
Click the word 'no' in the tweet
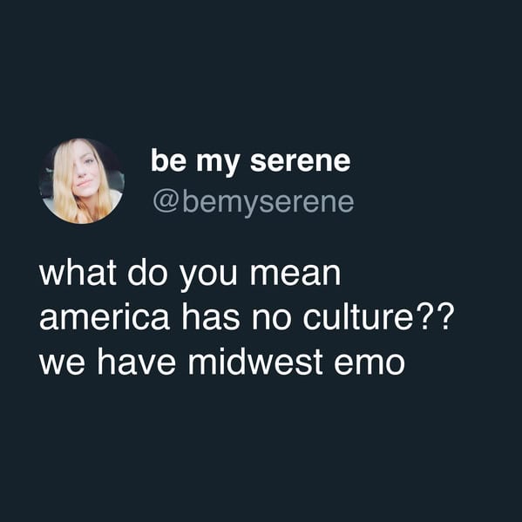(x=271, y=319)
